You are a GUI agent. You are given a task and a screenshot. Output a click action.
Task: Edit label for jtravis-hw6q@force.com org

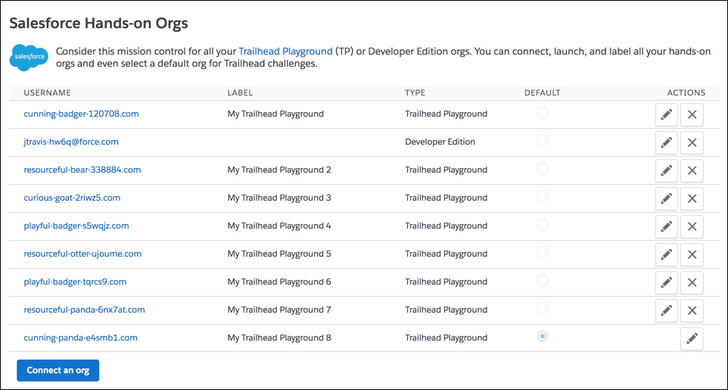pyautogui.click(x=666, y=142)
